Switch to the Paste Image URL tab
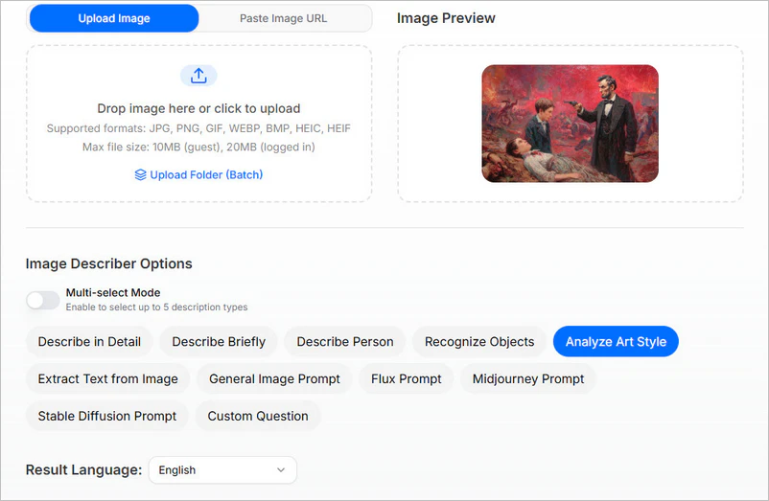This screenshot has width=769, height=501. (283, 18)
